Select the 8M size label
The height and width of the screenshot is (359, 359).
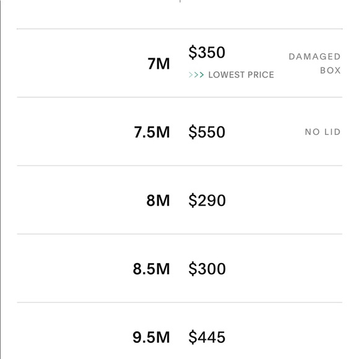point(158,201)
